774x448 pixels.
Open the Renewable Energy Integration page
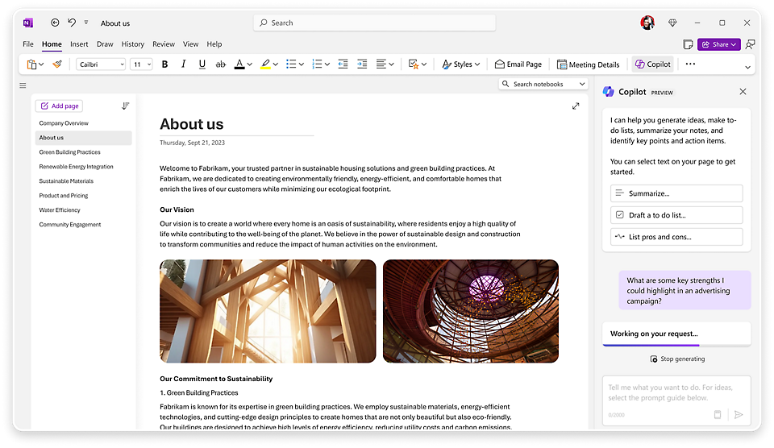pos(76,167)
